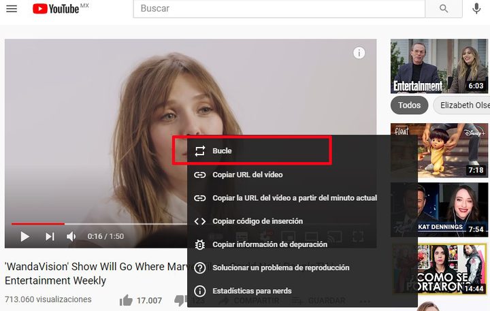Click the 713.060 visualizaciones text
This screenshot has height=311, width=490.
(x=48, y=299)
